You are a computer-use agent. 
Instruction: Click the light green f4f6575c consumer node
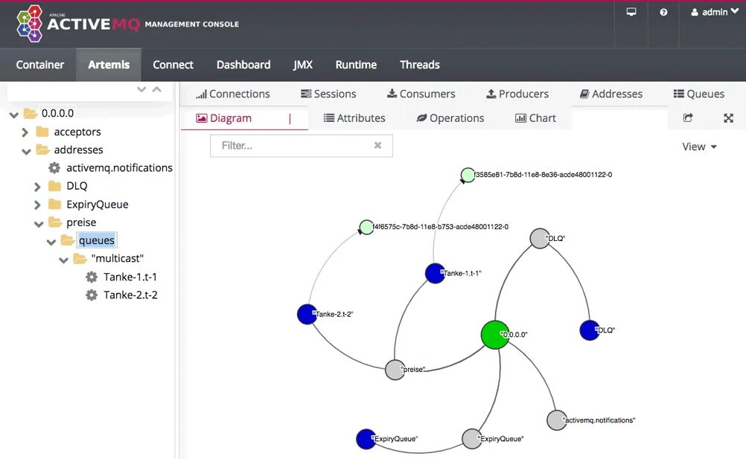click(366, 227)
